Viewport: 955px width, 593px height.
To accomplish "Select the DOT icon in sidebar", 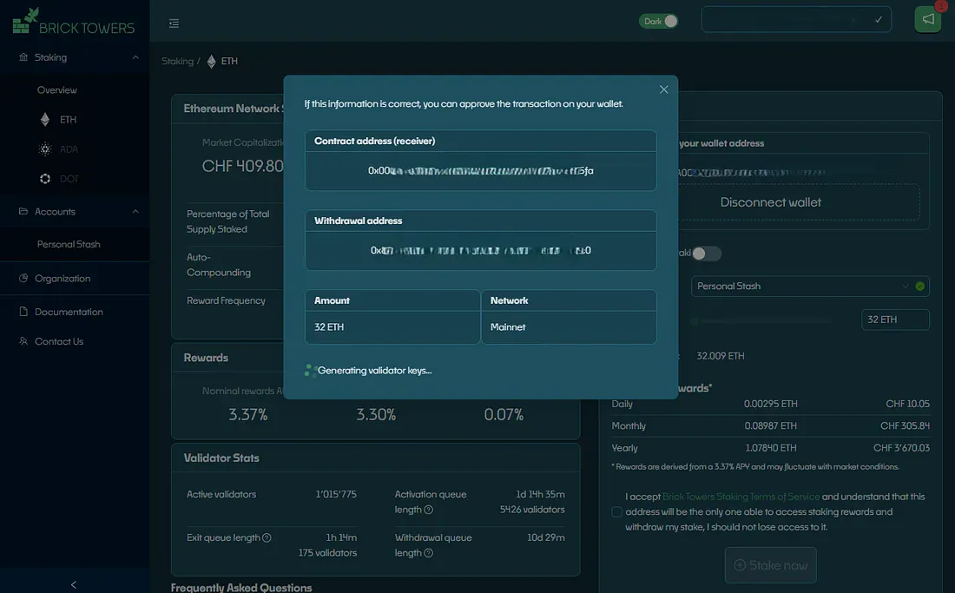I will (45, 179).
